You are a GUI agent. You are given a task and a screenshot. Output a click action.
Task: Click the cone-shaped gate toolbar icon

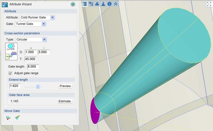tap(103, 4)
